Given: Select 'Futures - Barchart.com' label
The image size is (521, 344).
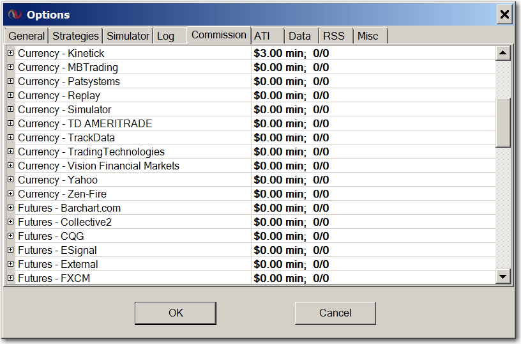Looking at the screenshot, I should (70, 208).
